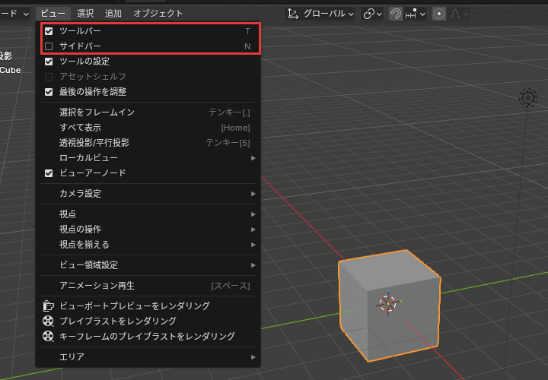The image size is (548, 380).
Task: Expand the 視点の操作 submenu
Action: [148, 230]
